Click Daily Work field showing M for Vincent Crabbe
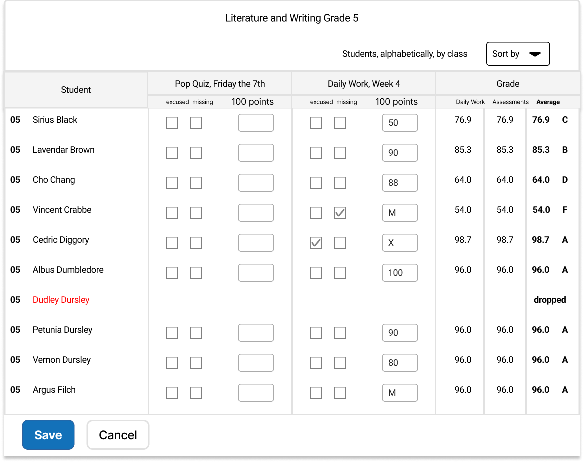Viewport: 584px width, 462px height. point(400,213)
